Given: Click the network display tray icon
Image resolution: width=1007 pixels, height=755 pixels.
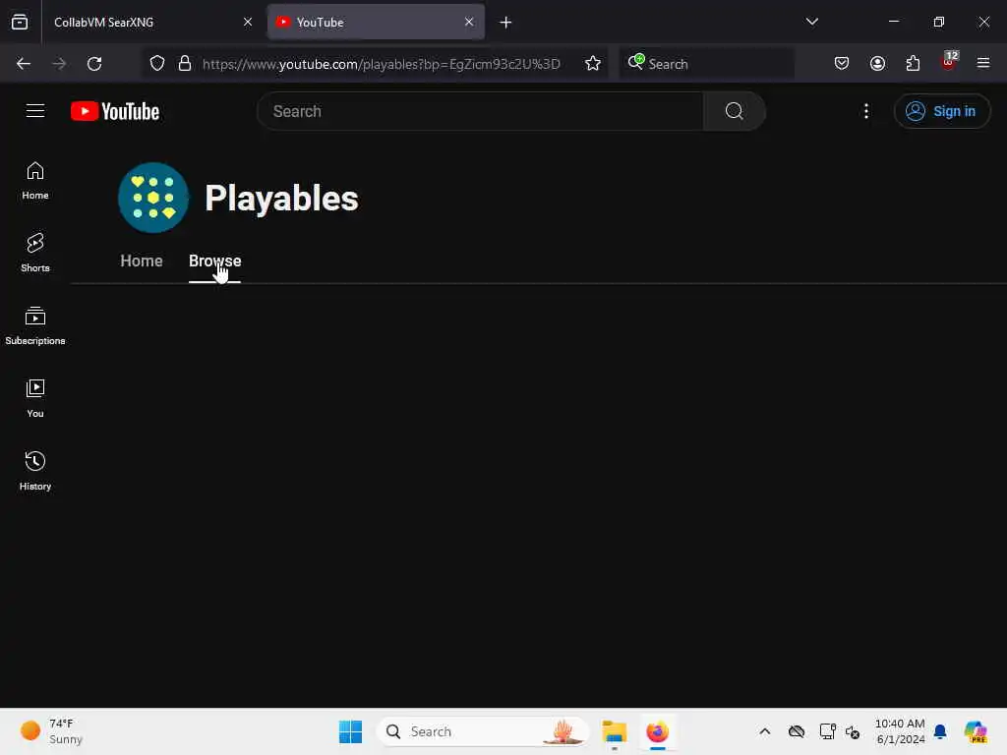Looking at the screenshot, I should pyautogui.click(x=827, y=731).
